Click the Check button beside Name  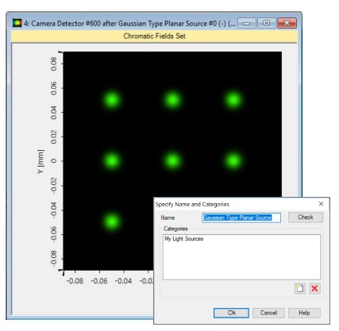point(306,217)
